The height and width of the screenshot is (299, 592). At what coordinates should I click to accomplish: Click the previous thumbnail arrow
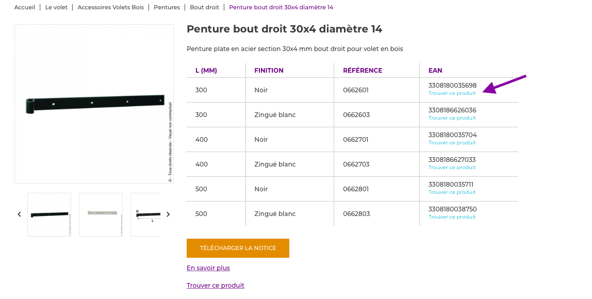[20, 214]
